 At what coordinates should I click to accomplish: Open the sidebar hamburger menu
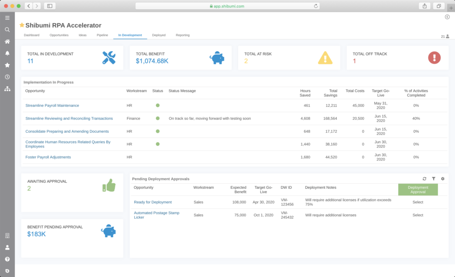[x=7, y=18]
